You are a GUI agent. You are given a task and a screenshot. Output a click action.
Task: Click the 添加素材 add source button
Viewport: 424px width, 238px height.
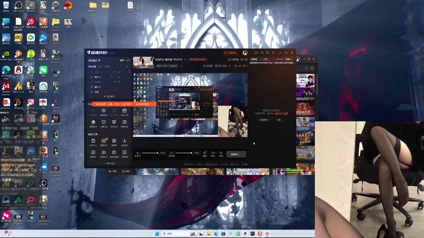[x=109, y=96]
